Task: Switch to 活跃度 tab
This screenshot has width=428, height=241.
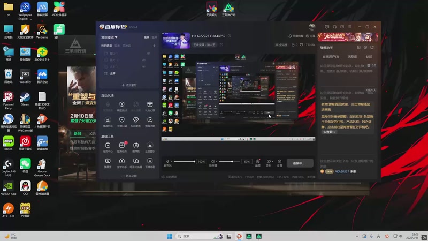Action: click(352, 57)
